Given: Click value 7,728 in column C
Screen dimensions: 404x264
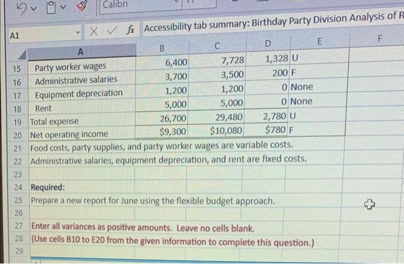Looking at the screenshot, I should point(233,60).
